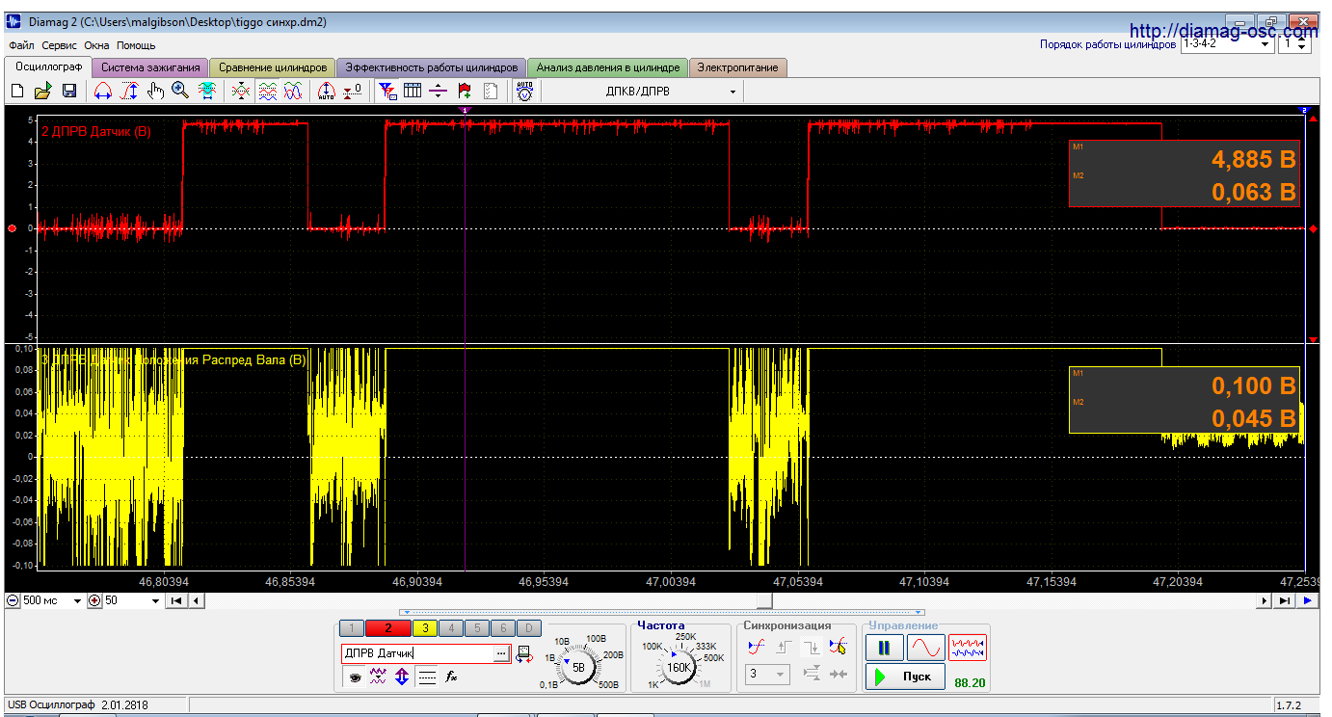Jump to recording start arrow
Image resolution: width=1332 pixels, height=717 pixels.
click(177, 600)
